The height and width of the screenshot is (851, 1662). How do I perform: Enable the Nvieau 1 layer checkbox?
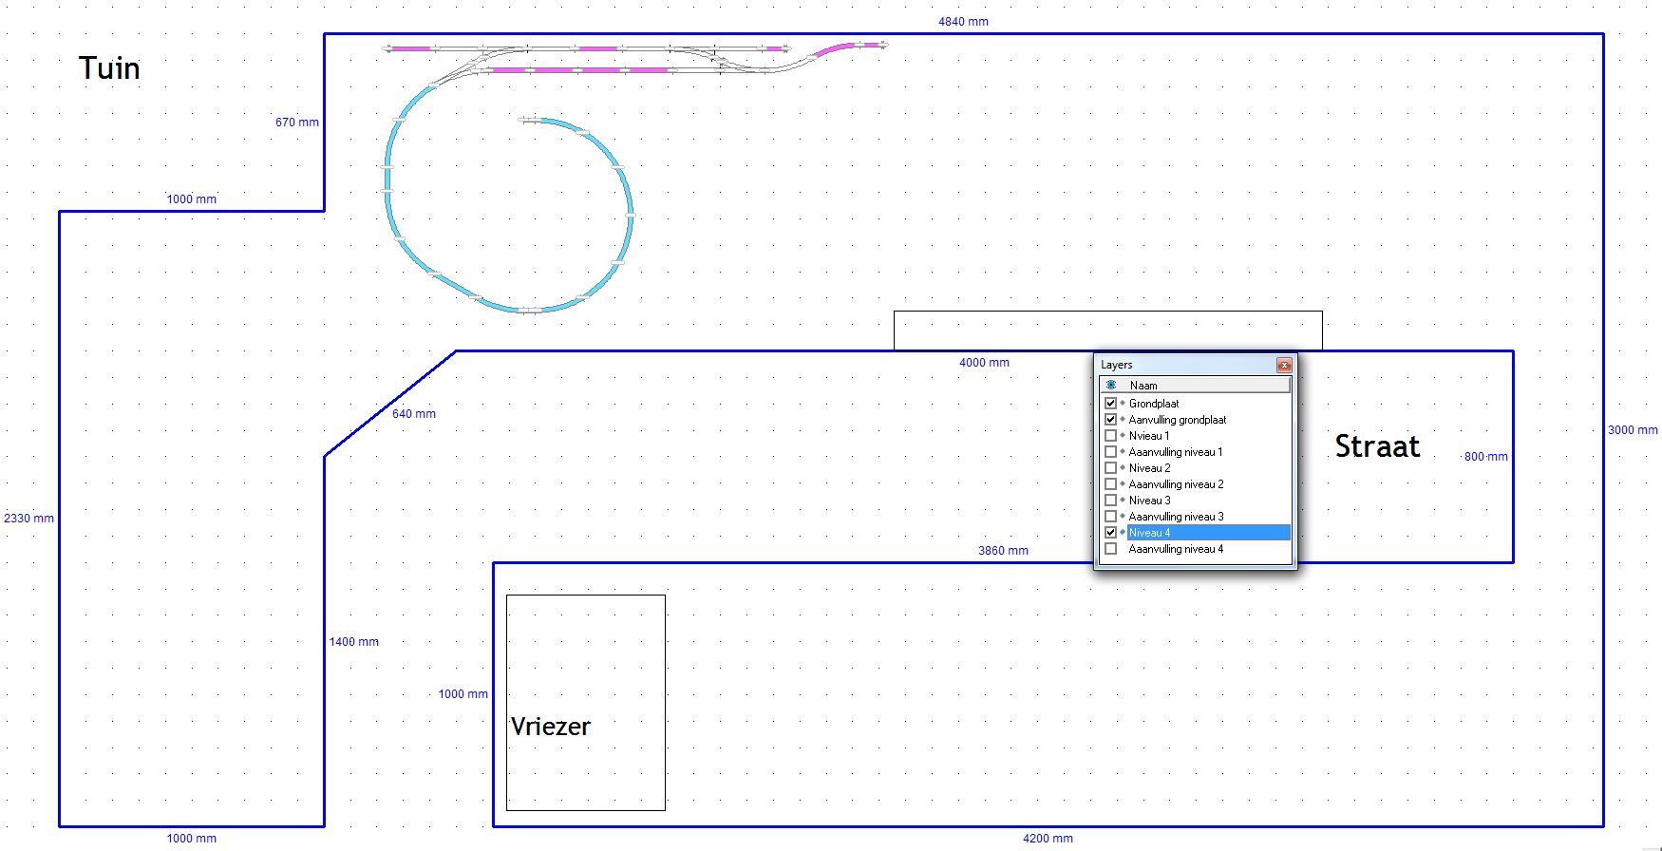click(1110, 436)
